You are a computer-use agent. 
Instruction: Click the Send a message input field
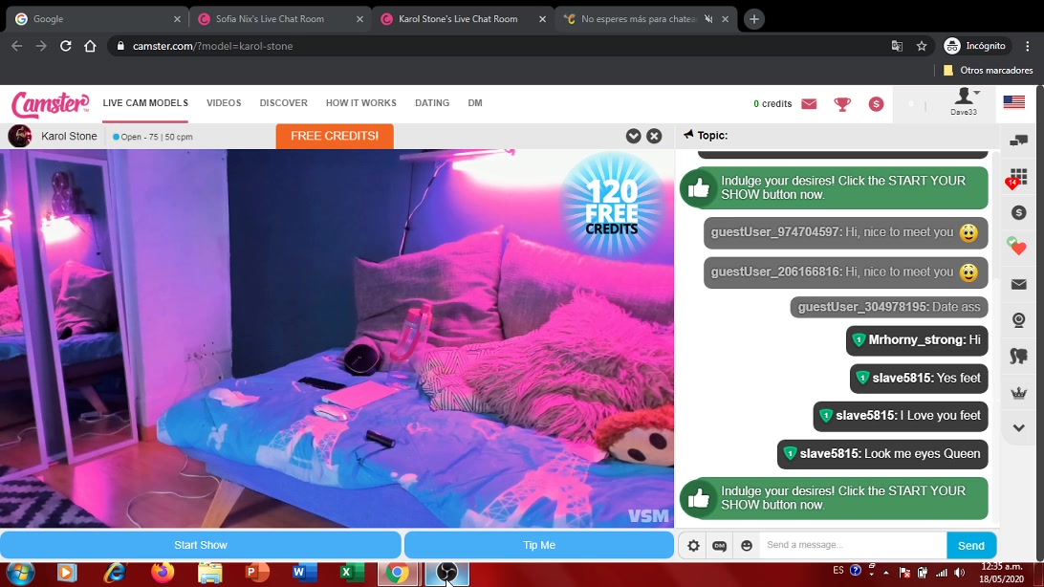[851, 546]
